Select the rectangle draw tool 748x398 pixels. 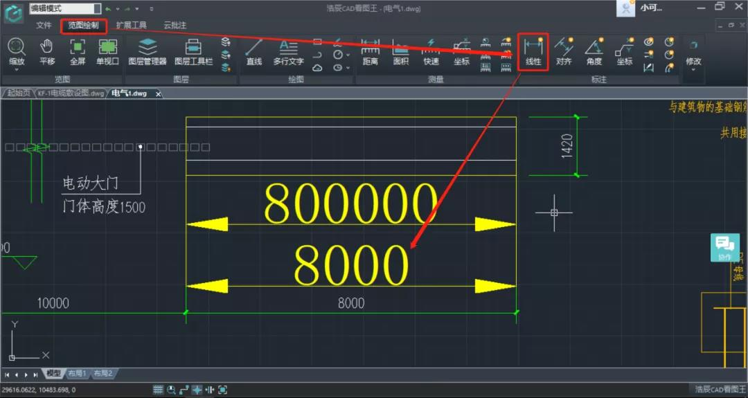tap(317, 42)
